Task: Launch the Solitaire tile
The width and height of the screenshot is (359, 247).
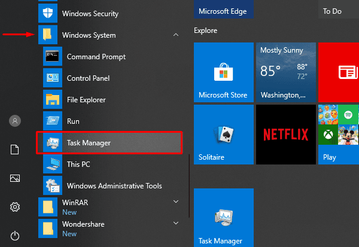Action: (223, 135)
